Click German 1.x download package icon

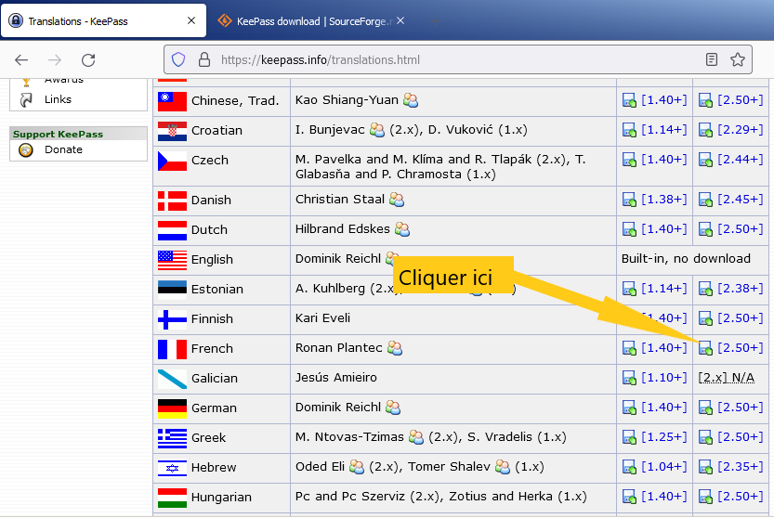tap(629, 408)
